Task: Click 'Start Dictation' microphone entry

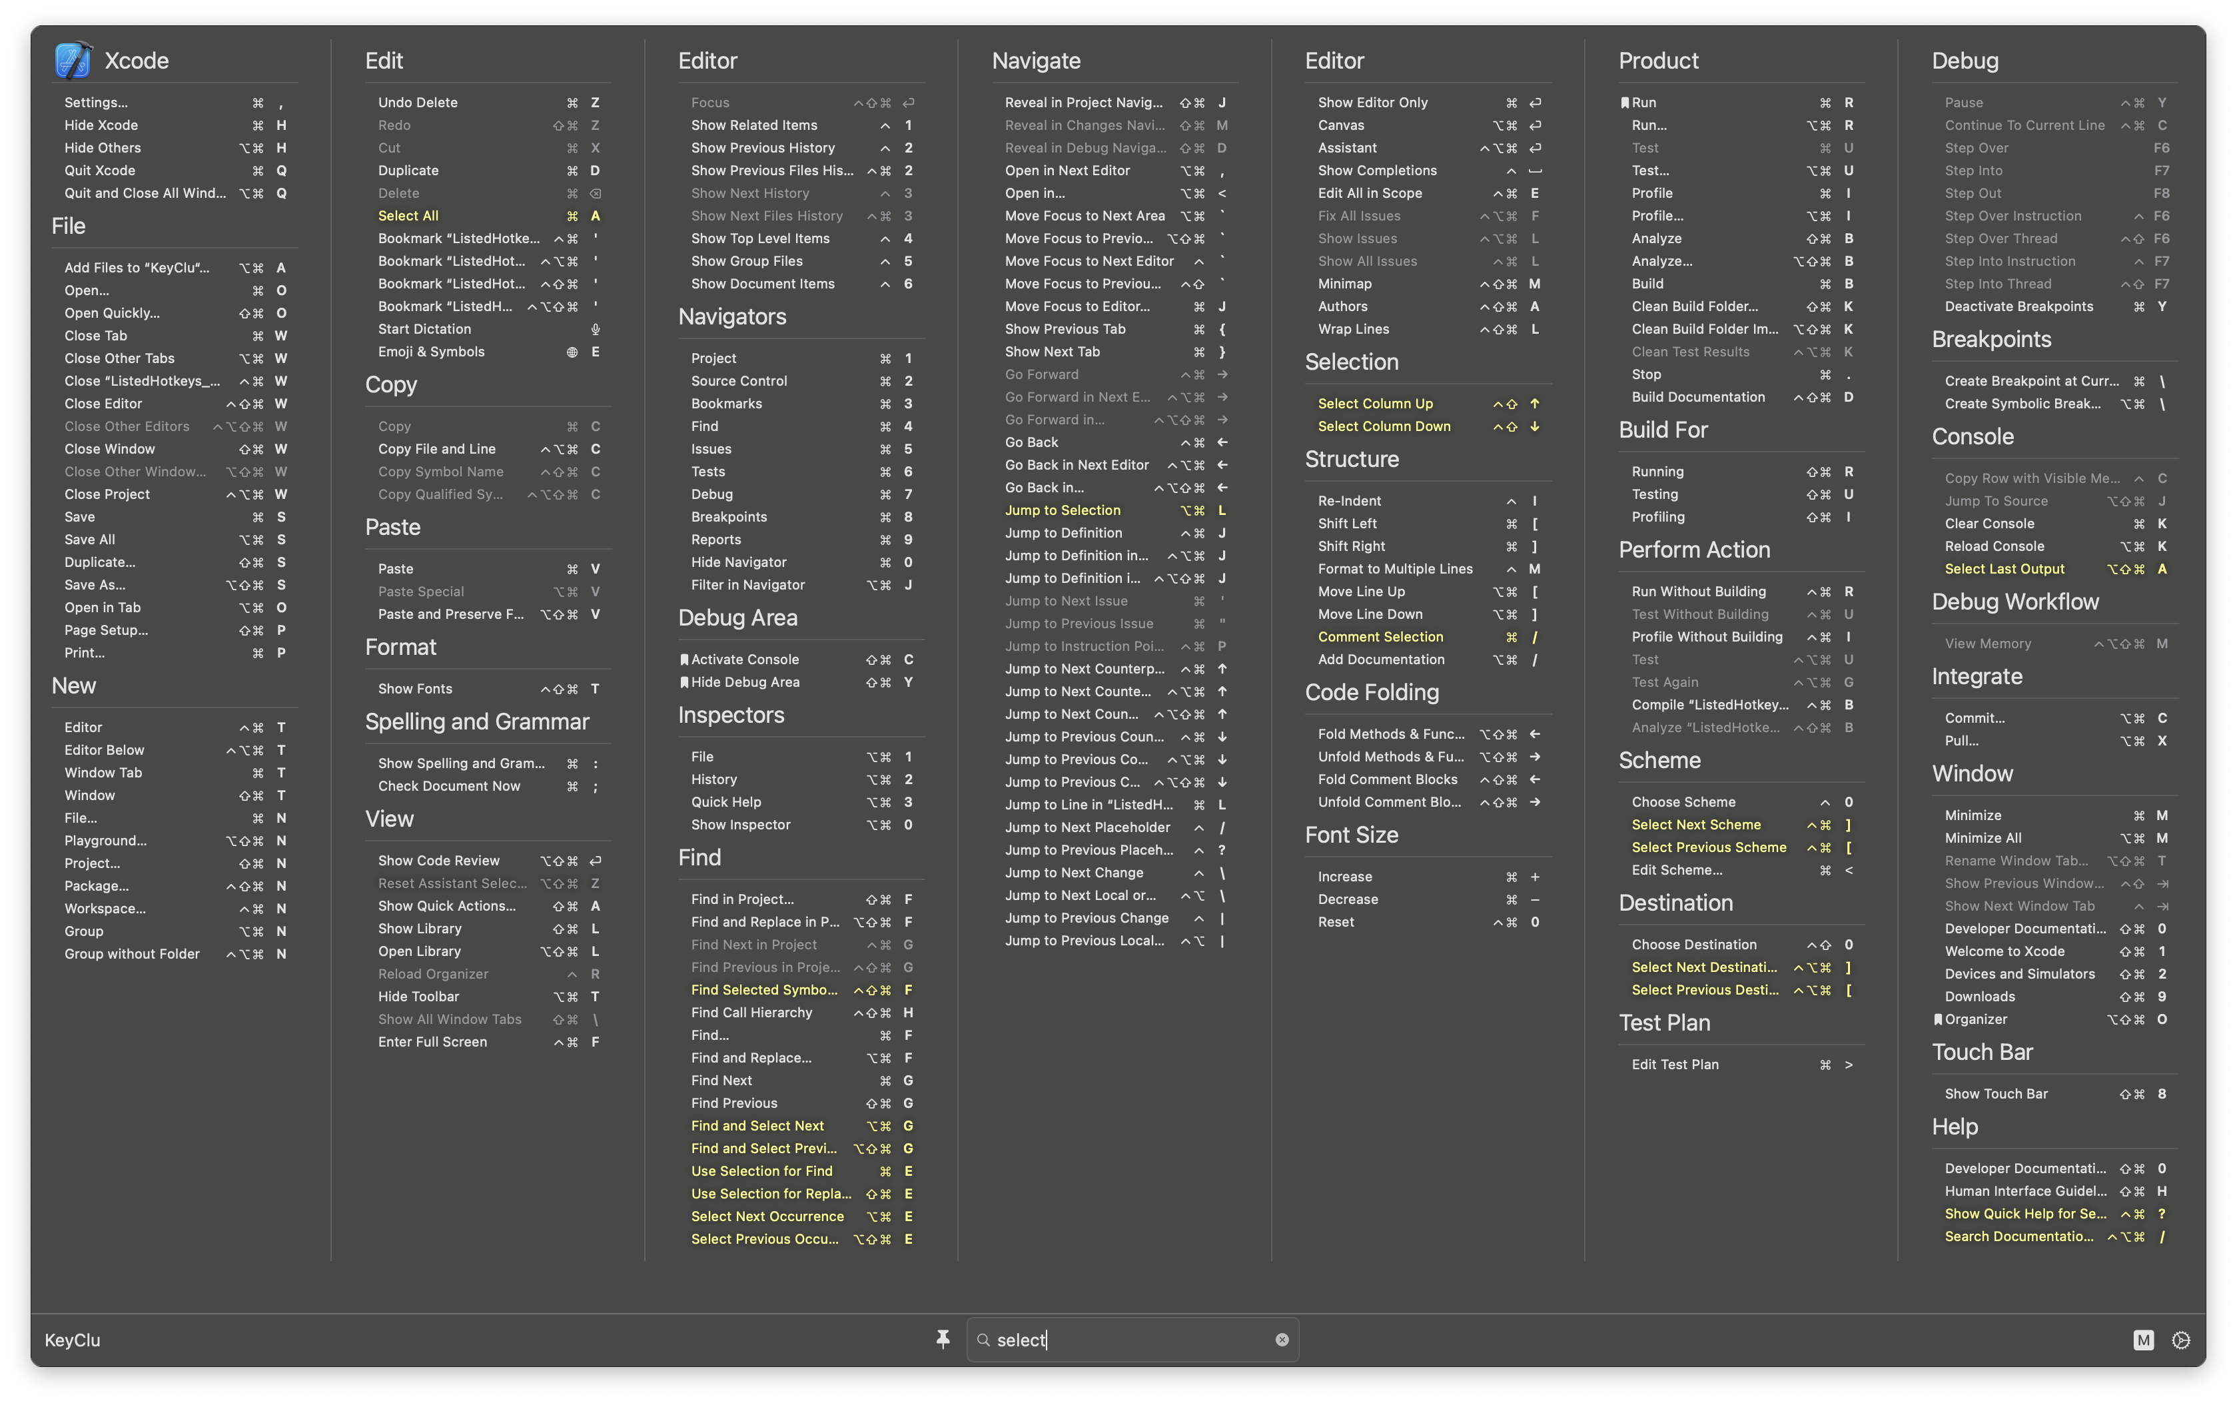Action: (x=424, y=329)
